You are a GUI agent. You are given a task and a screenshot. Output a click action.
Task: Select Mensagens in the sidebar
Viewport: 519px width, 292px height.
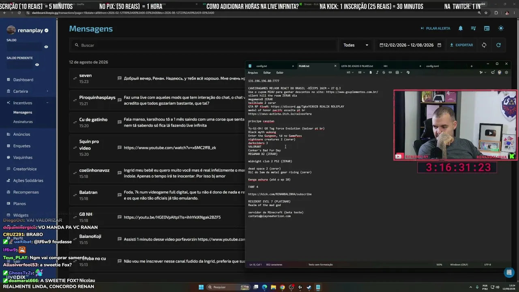click(x=23, y=112)
